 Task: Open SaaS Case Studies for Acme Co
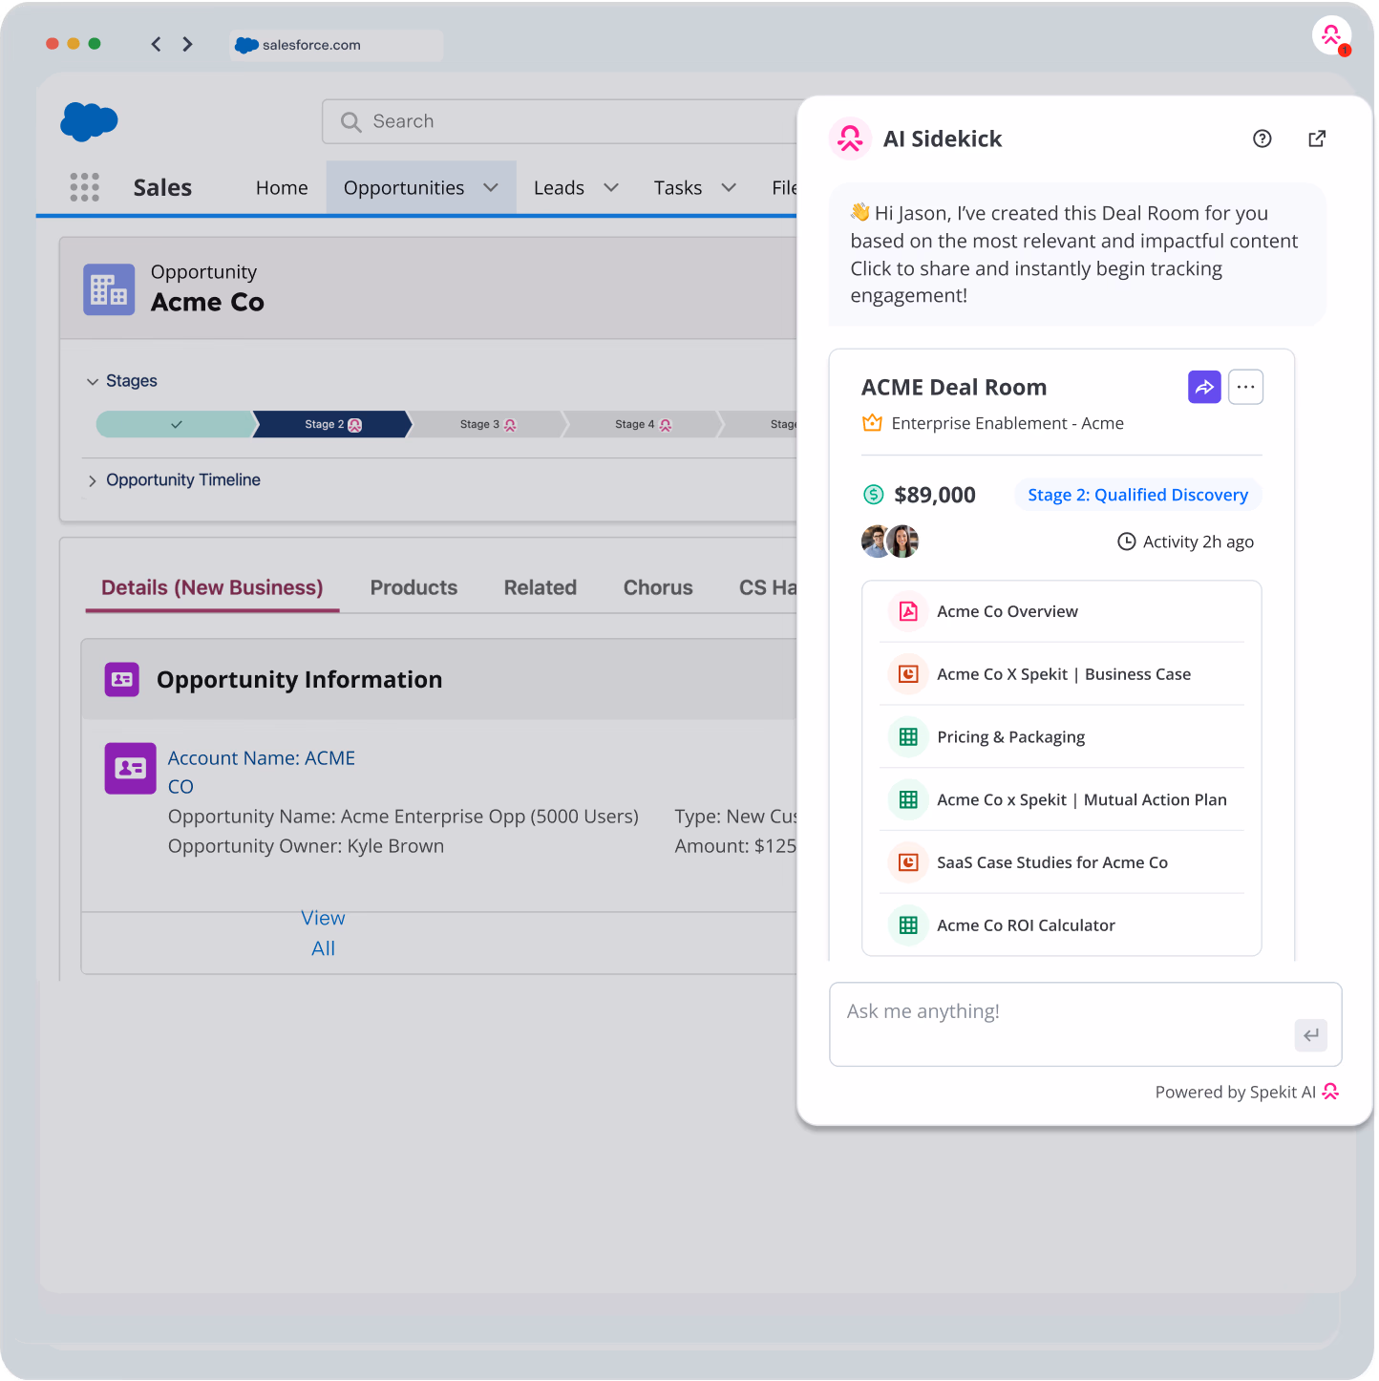pyautogui.click(x=1062, y=862)
